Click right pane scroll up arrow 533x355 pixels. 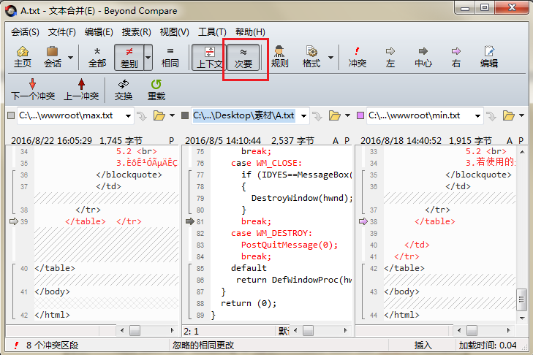tap(522, 152)
